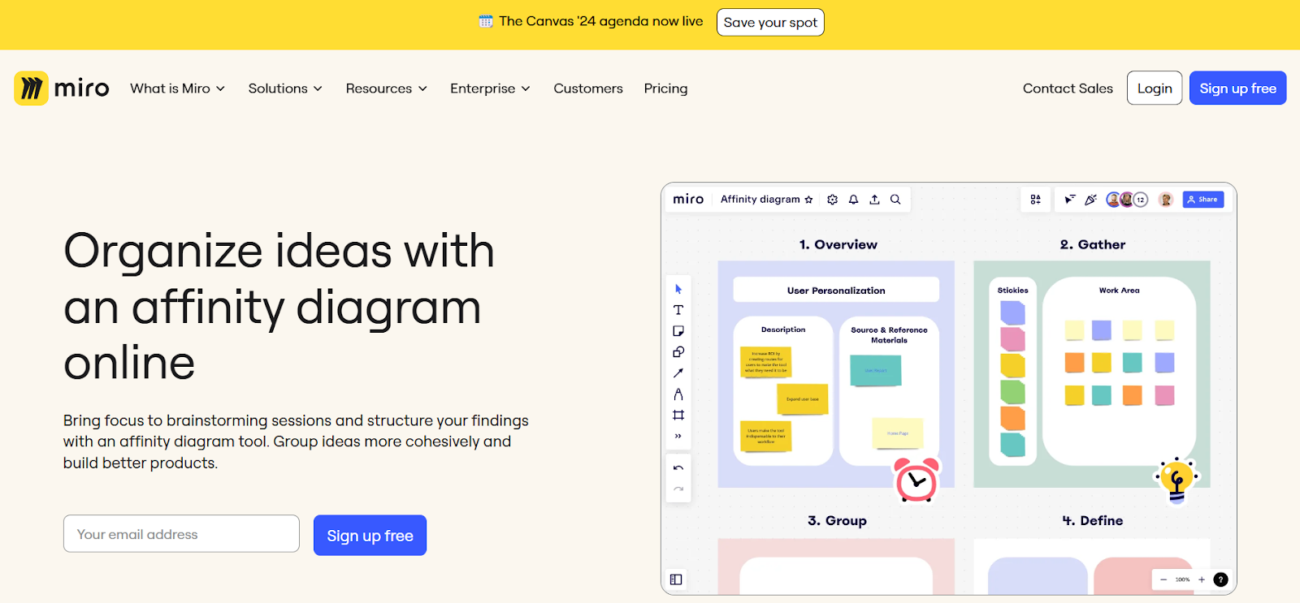Click the Miro logo in the header

pos(62,88)
